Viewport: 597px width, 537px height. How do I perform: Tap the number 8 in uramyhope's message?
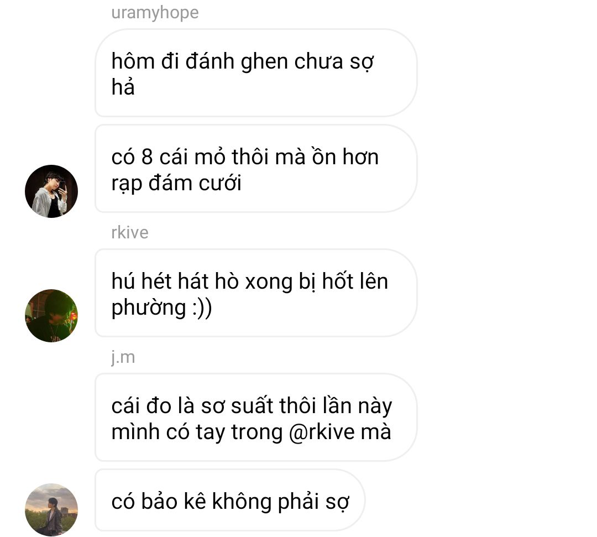(147, 157)
